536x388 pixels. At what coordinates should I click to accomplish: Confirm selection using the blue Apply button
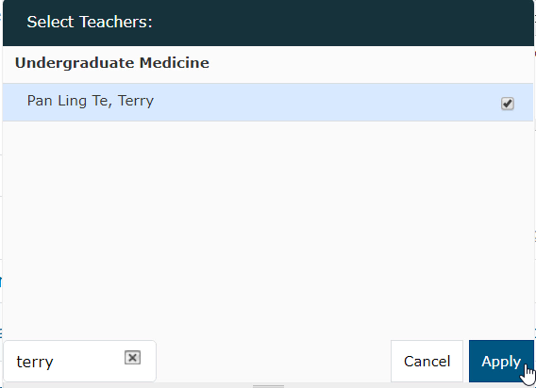click(501, 361)
